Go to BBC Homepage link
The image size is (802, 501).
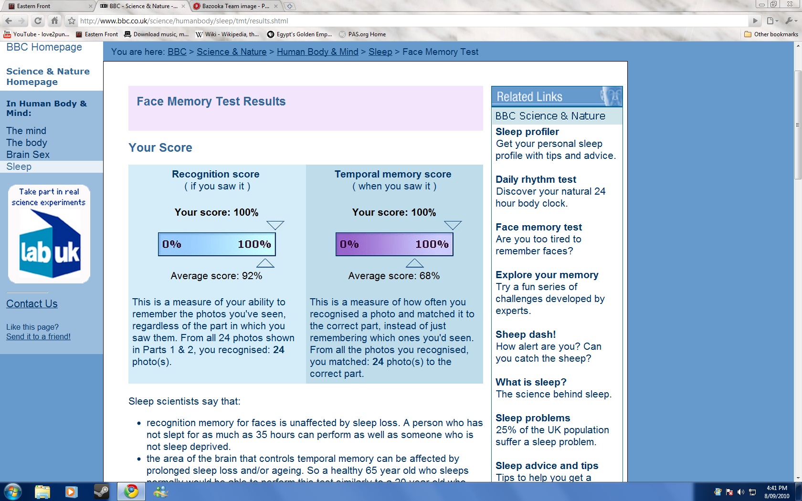pos(44,47)
